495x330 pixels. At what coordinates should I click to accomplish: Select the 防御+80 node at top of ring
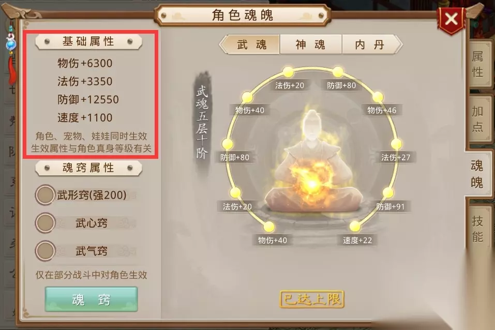pos(337,72)
